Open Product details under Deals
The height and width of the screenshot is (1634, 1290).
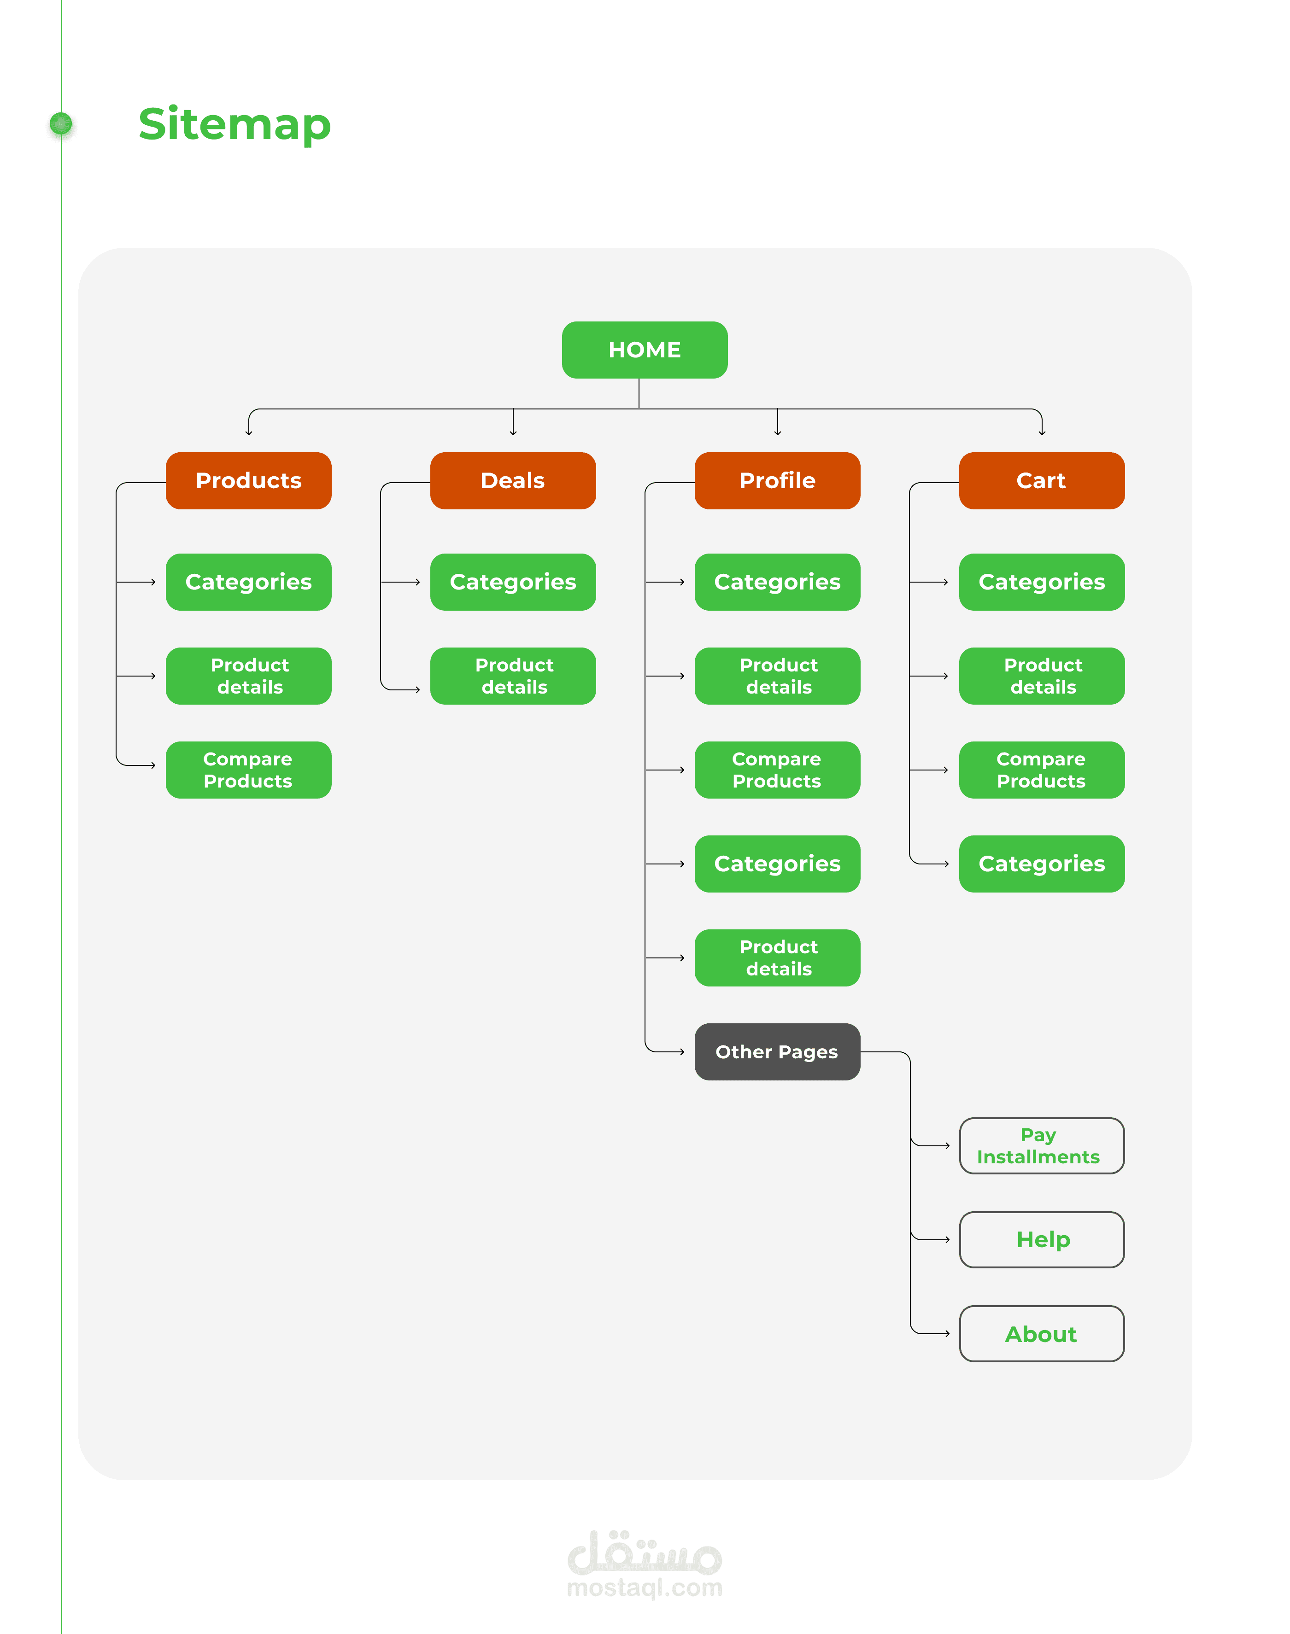point(513,676)
